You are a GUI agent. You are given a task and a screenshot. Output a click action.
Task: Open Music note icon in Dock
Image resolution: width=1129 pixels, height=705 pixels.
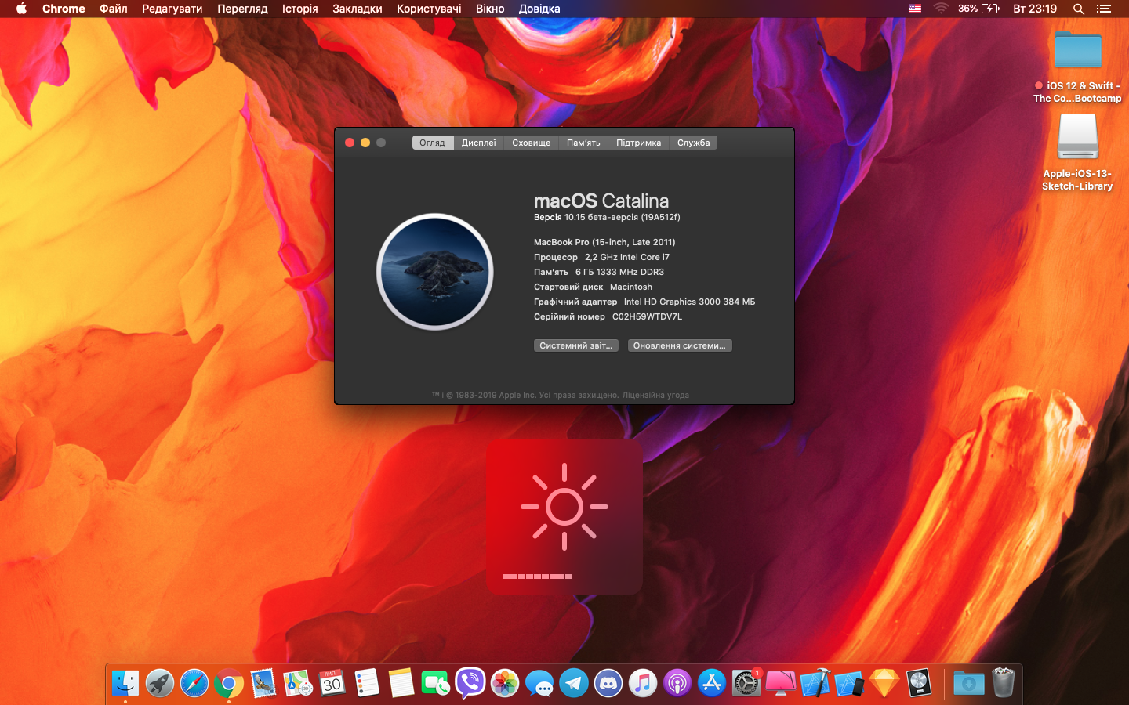[643, 683]
